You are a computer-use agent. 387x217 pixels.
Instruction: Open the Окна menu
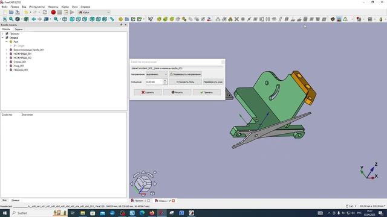click(74, 7)
